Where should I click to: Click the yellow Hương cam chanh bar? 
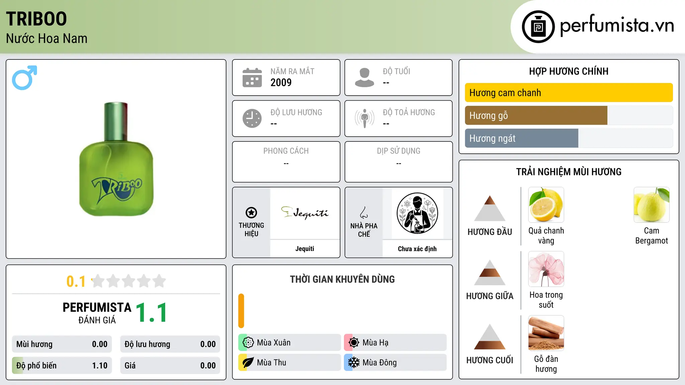569,93
